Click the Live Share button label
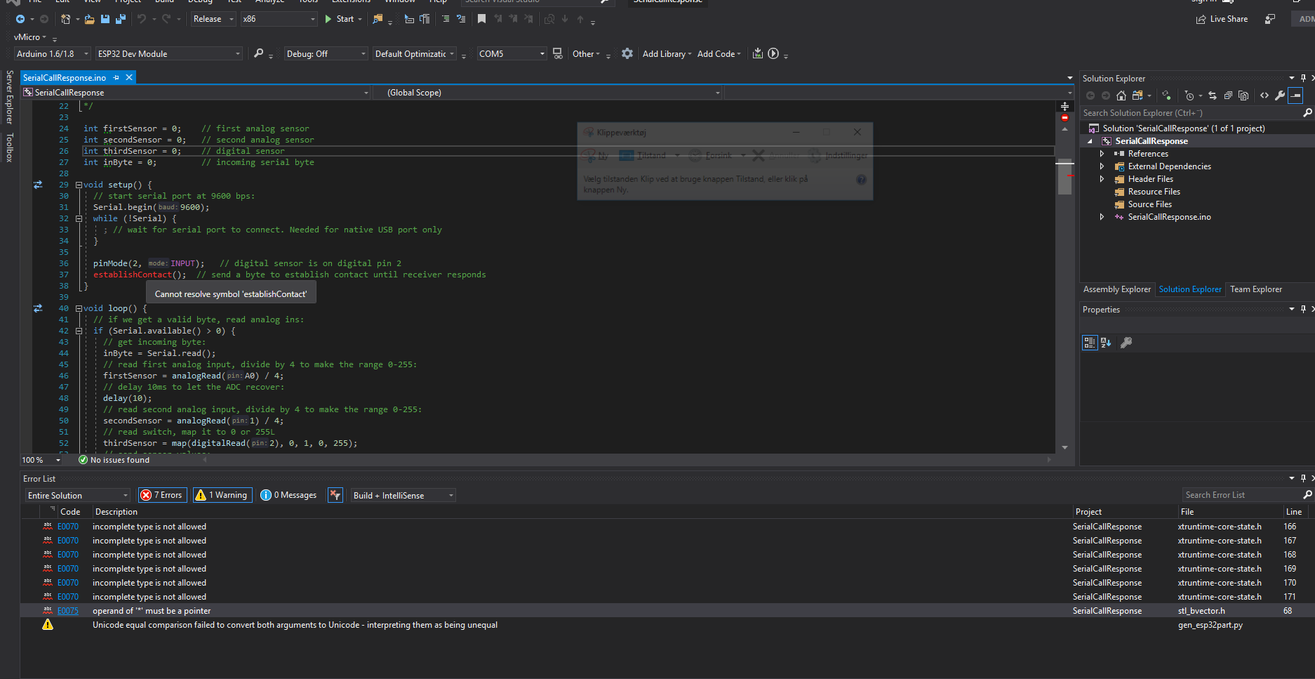This screenshot has height=679, width=1315. 1229,19
